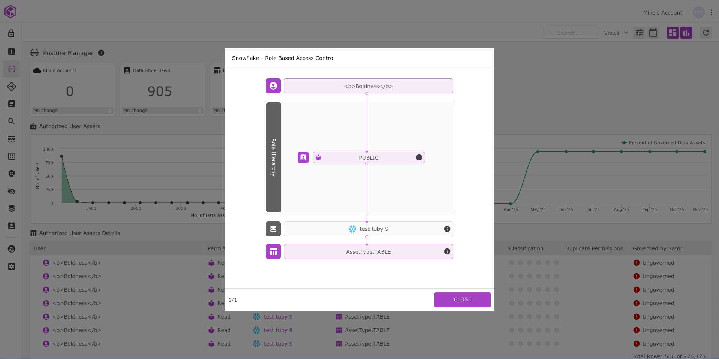Open the account three-dot menu
Screen dimensions: 719x359
coord(711,13)
